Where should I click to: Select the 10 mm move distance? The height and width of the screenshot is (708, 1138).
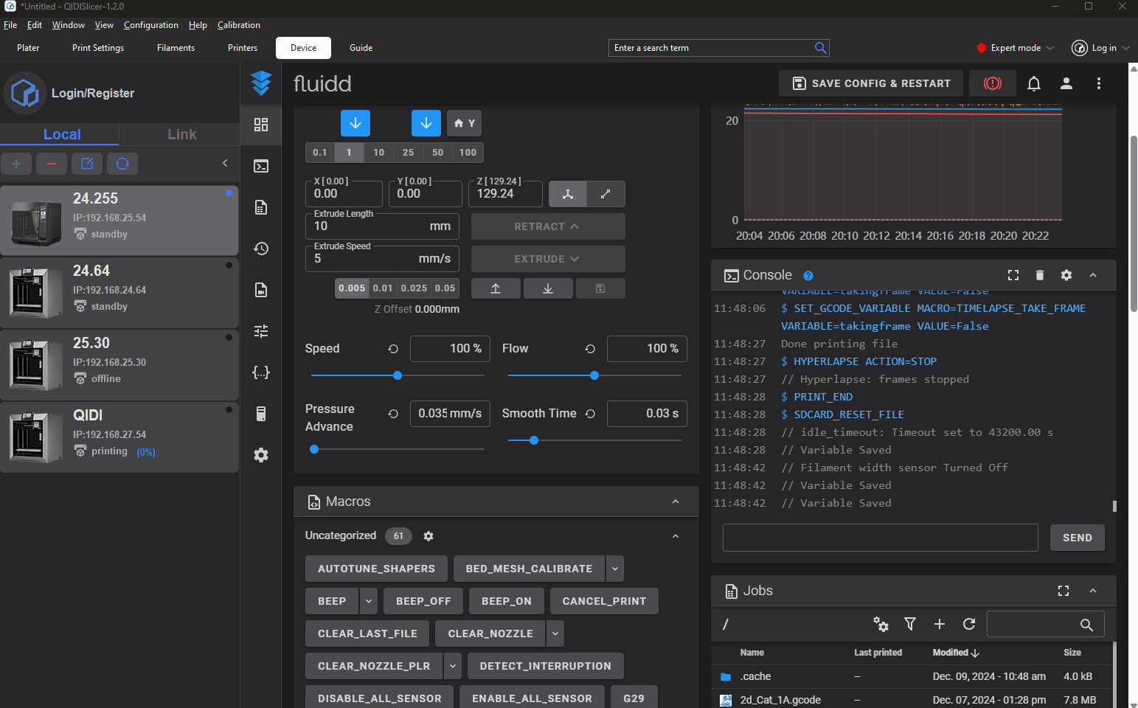tap(378, 153)
